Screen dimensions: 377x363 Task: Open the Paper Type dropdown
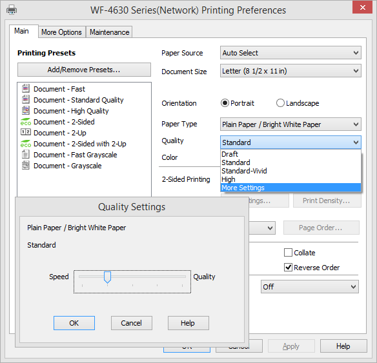tap(290, 124)
